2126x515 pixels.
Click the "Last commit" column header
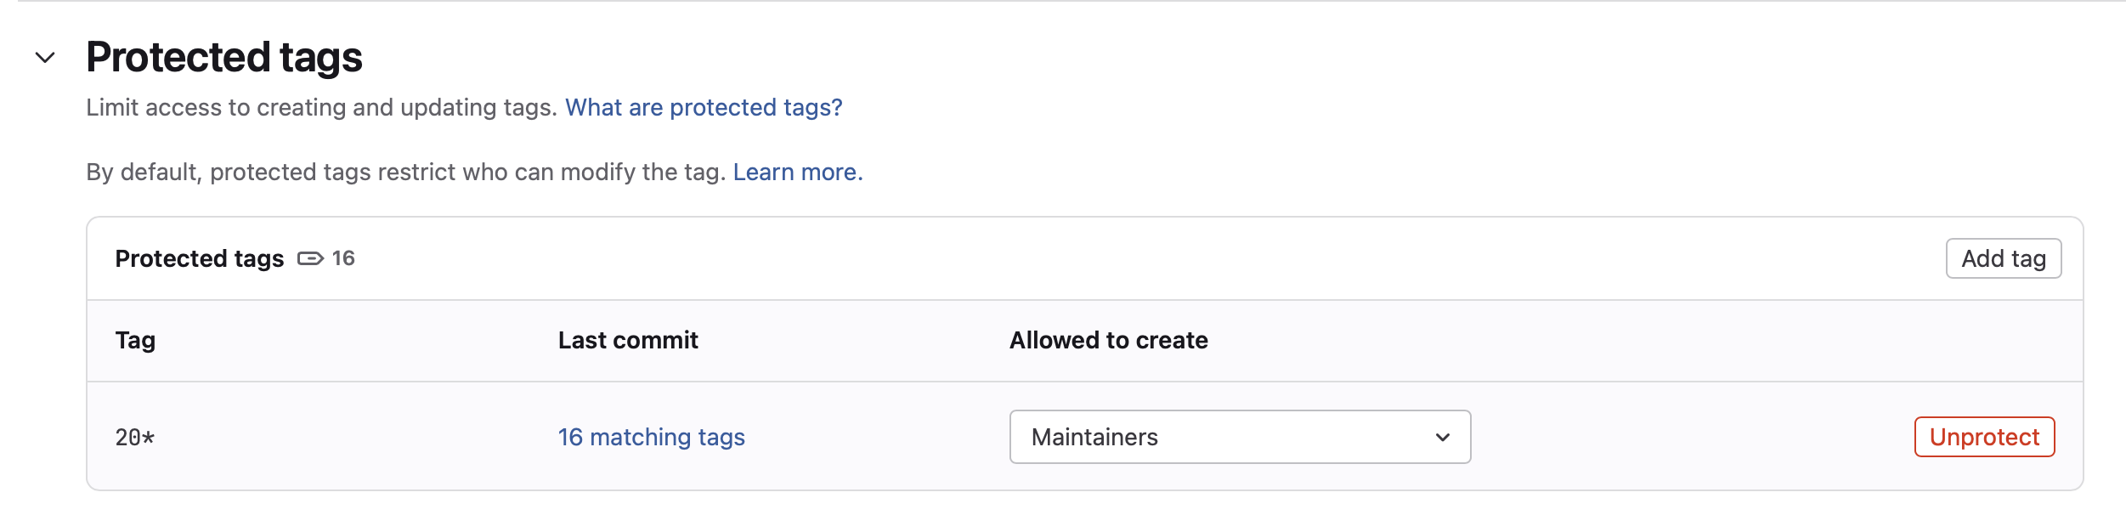click(628, 341)
